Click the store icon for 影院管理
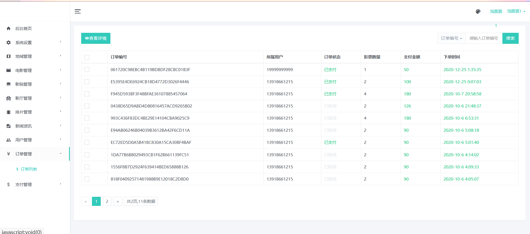 pyautogui.click(x=9, y=84)
